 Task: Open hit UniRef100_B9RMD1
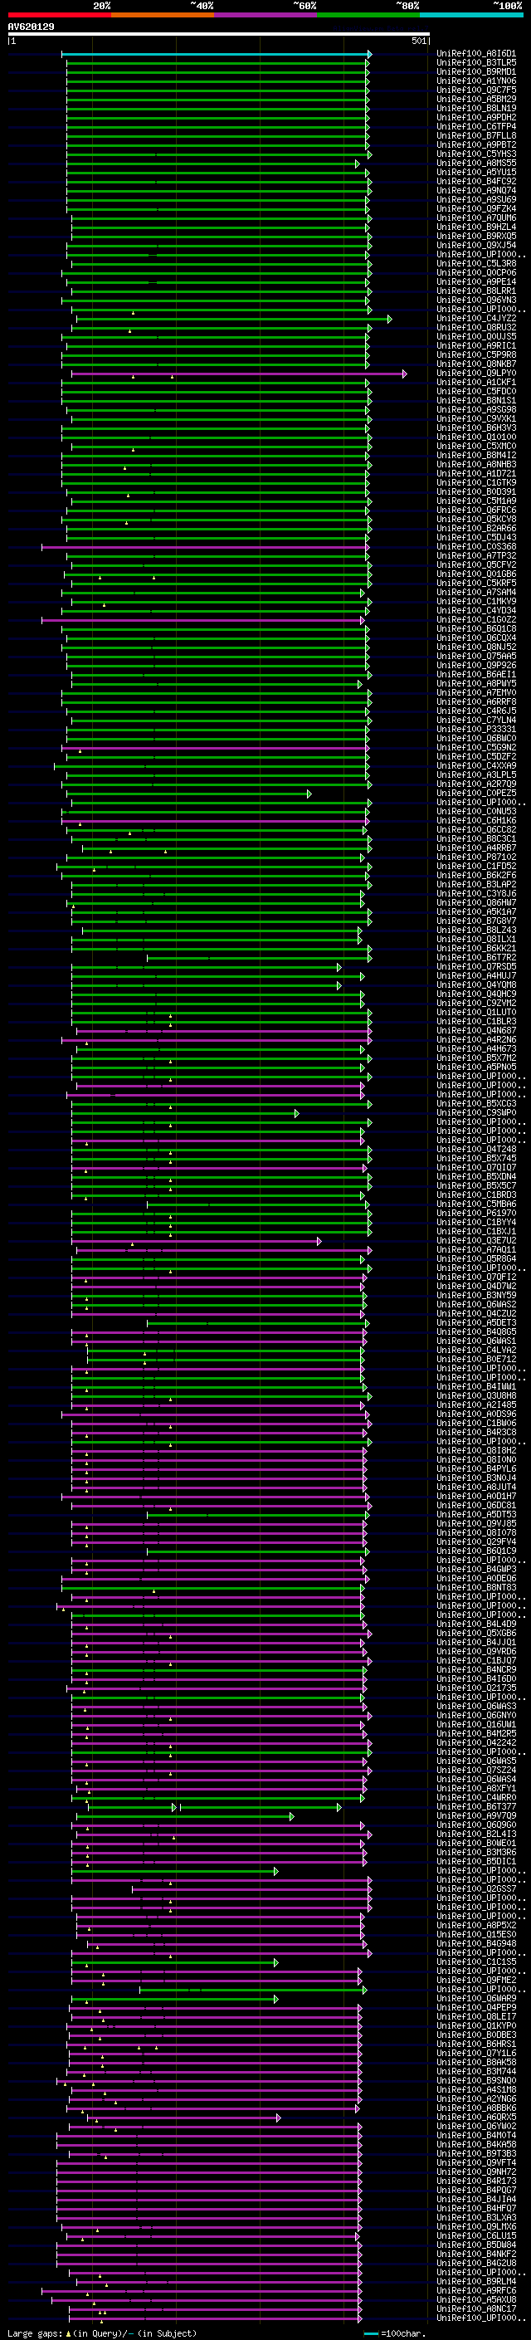click(475, 73)
